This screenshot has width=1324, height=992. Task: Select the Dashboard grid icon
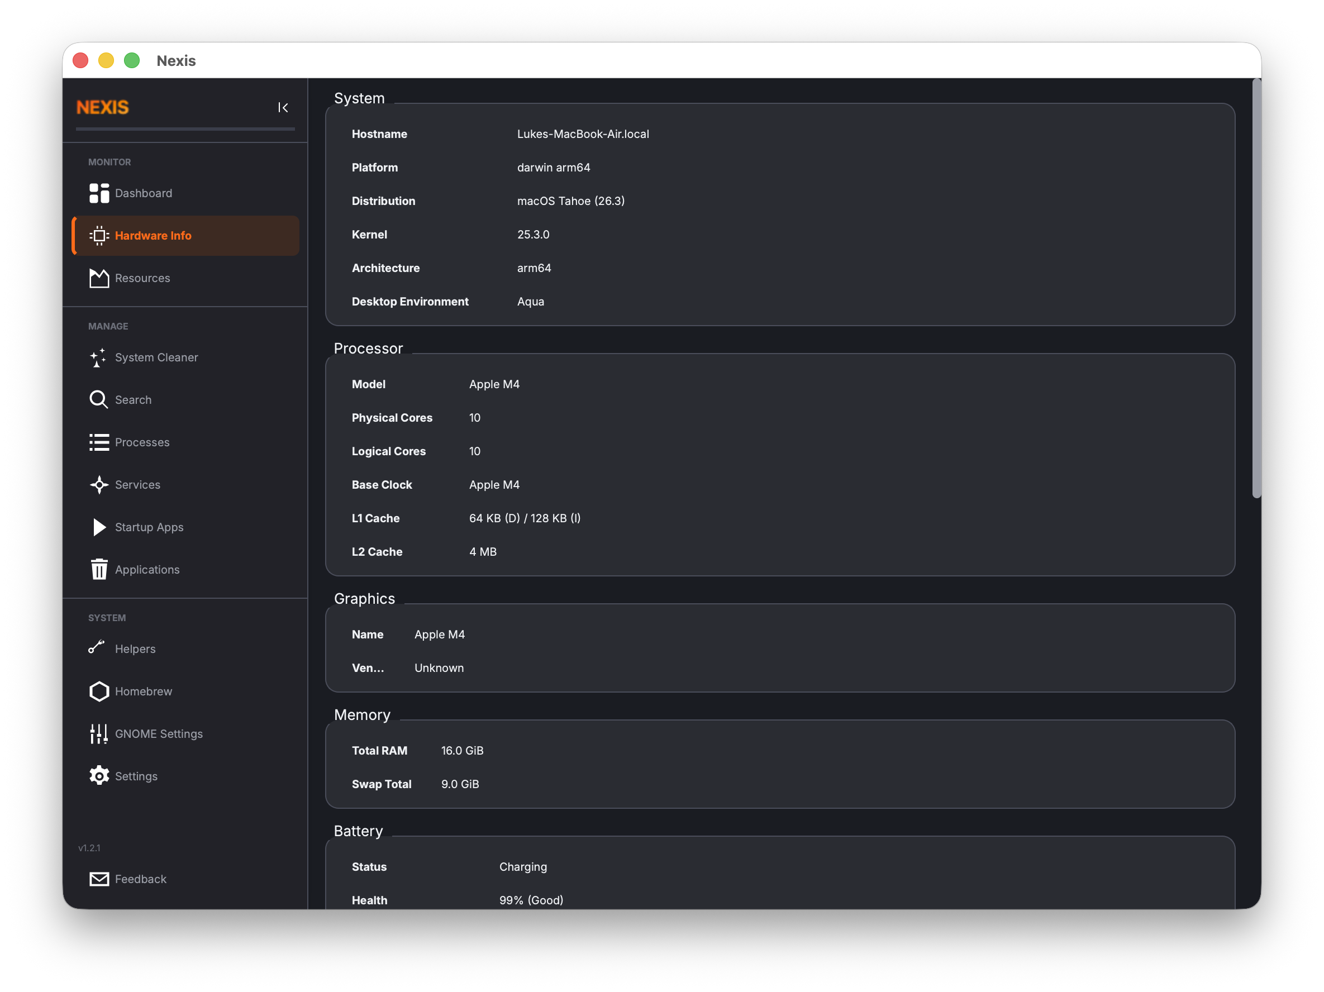click(x=99, y=193)
